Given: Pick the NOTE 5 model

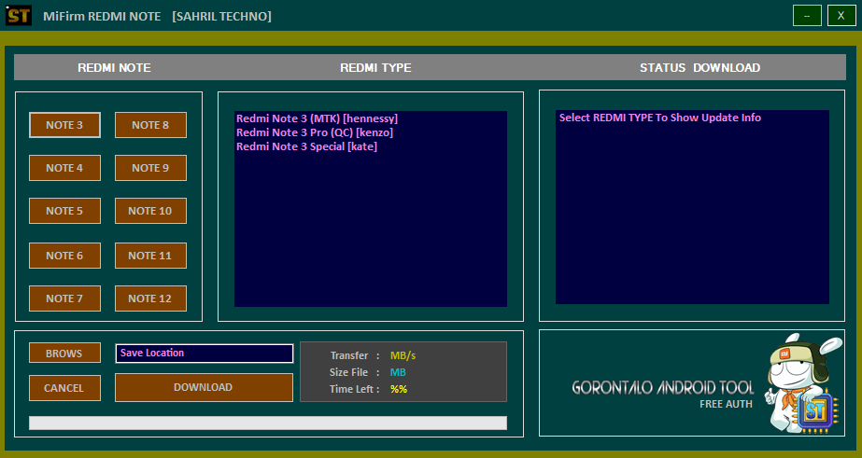Looking at the screenshot, I should pyautogui.click(x=64, y=211).
